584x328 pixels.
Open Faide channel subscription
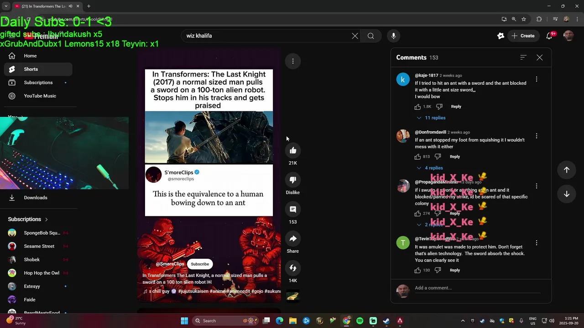pyautogui.click(x=38, y=300)
